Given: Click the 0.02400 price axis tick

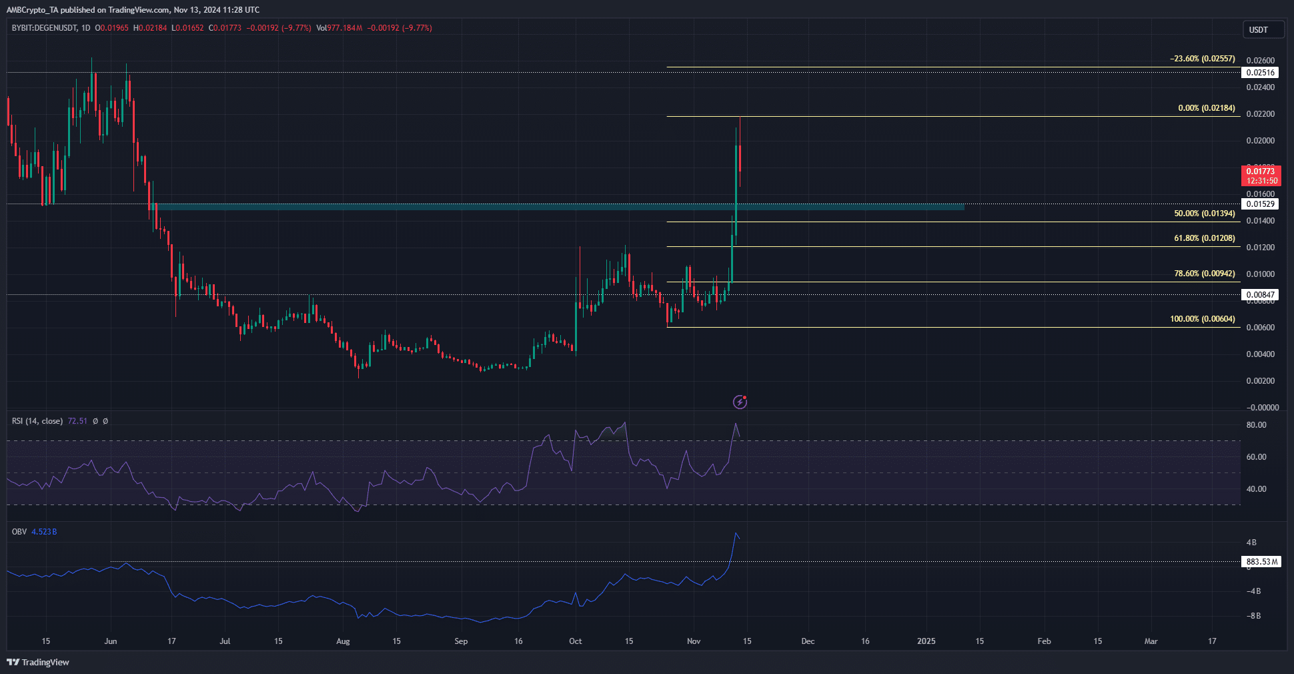Looking at the screenshot, I should [x=1260, y=87].
